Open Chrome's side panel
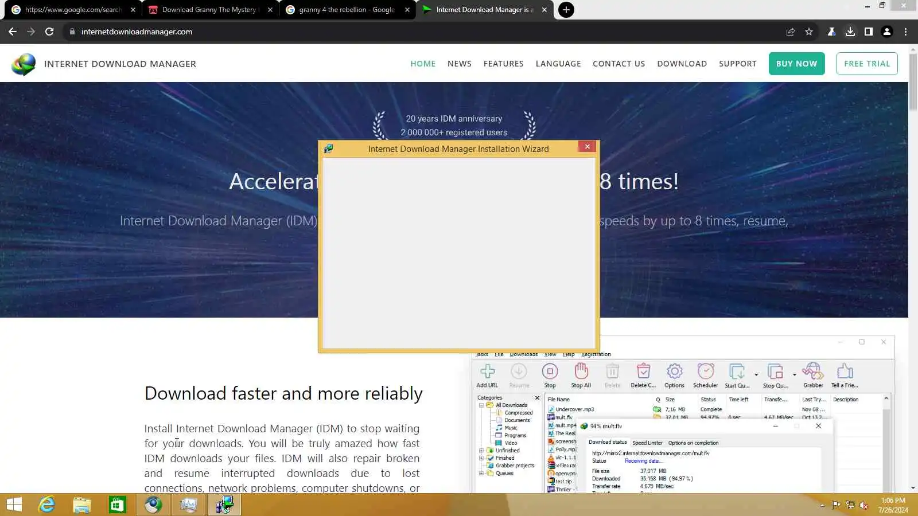Viewport: 918px width, 516px height. [869, 32]
